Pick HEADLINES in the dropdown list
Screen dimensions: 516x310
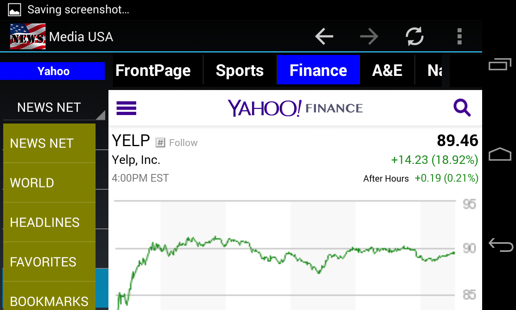49,222
